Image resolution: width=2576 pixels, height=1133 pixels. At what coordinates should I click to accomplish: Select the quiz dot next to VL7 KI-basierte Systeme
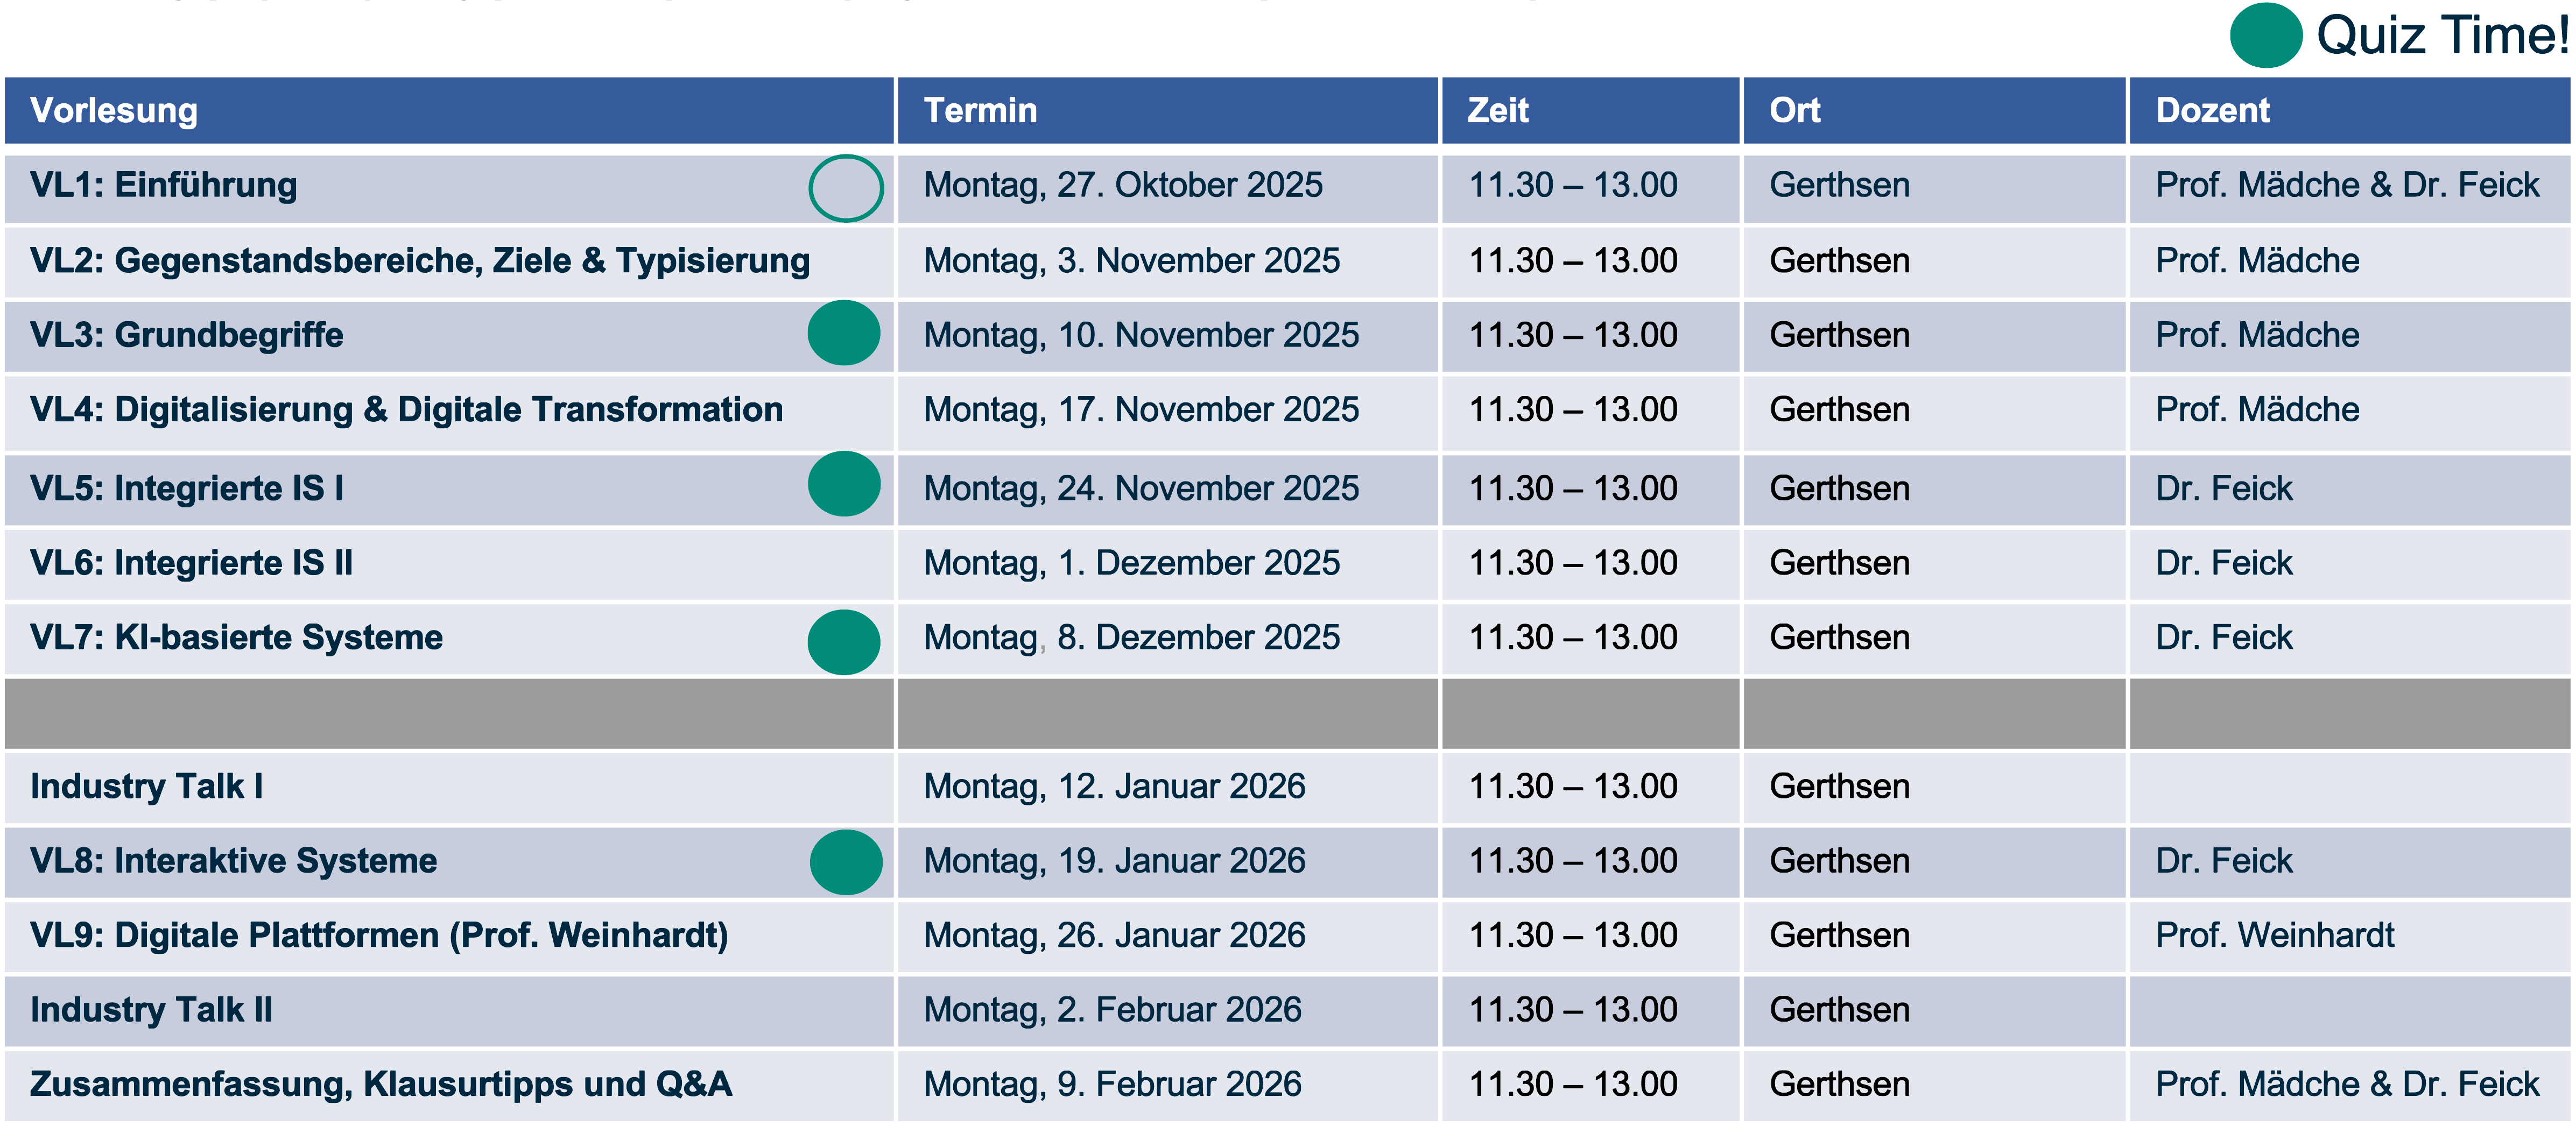(x=844, y=641)
